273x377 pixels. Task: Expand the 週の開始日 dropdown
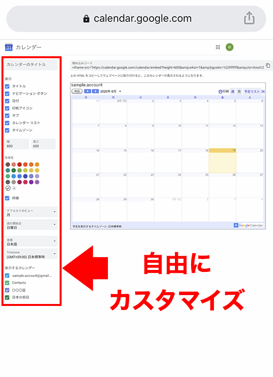pyautogui.click(x=31, y=225)
